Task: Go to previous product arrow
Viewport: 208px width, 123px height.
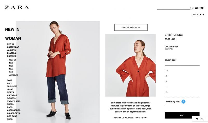Action: pyautogui.click(x=200, y=15)
